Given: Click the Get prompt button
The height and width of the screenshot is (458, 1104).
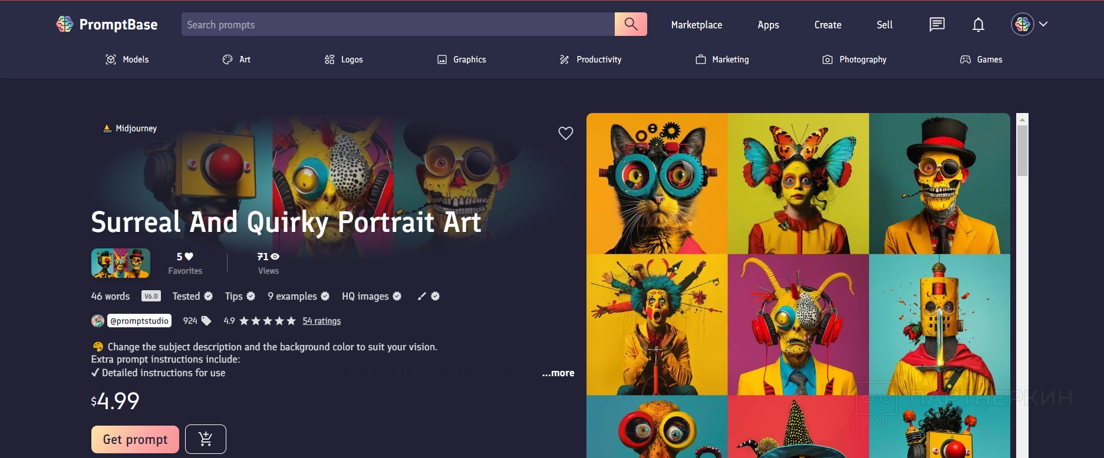Looking at the screenshot, I should [x=136, y=439].
